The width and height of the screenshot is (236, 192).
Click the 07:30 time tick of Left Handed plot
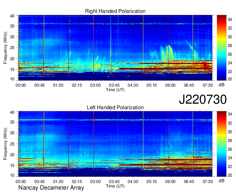pos(208,182)
